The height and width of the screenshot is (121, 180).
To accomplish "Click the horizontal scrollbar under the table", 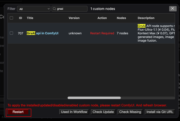I will (94, 98).
